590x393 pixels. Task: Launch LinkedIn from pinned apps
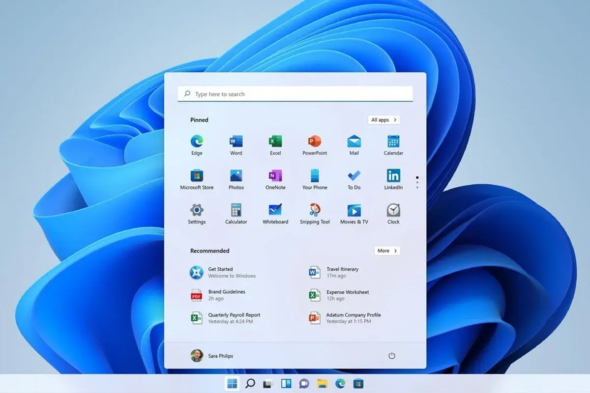[393, 180]
